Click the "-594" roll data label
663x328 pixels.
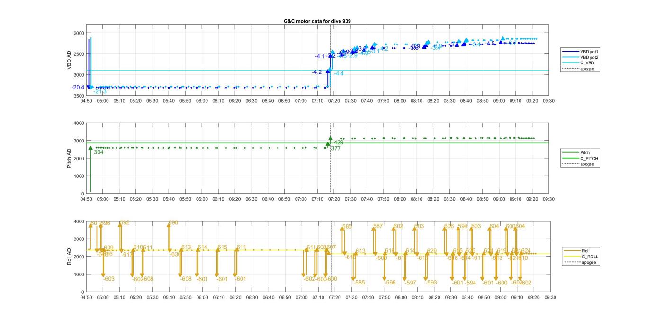[x=470, y=283]
